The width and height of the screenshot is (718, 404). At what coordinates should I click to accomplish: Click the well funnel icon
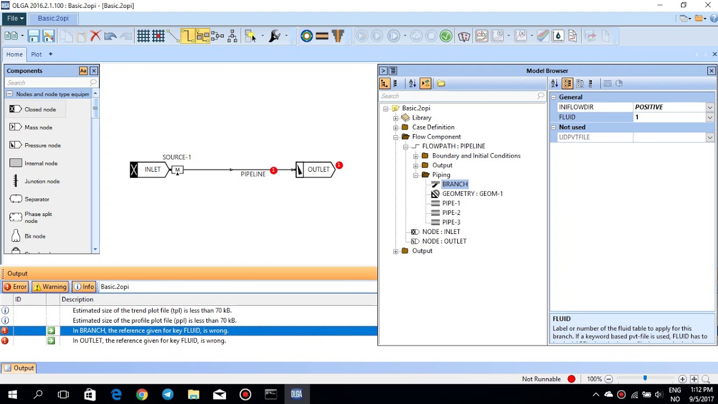click(338, 36)
